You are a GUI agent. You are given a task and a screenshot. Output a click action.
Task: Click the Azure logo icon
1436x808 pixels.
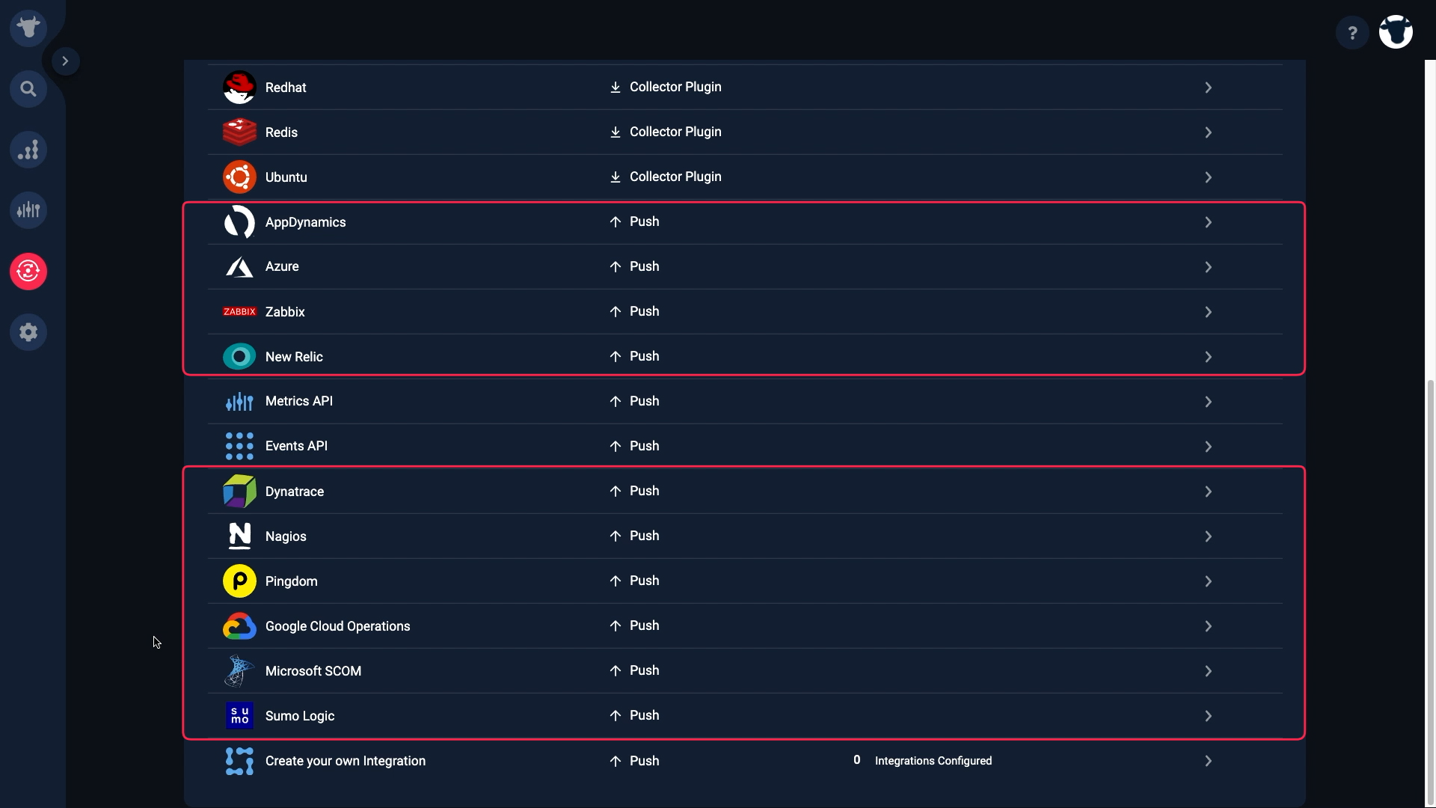[x=239, y=267]
